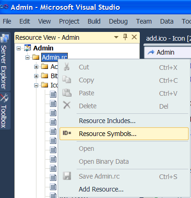Open the Debug menu
Viewport: 191px width, 198px height.
118,21
